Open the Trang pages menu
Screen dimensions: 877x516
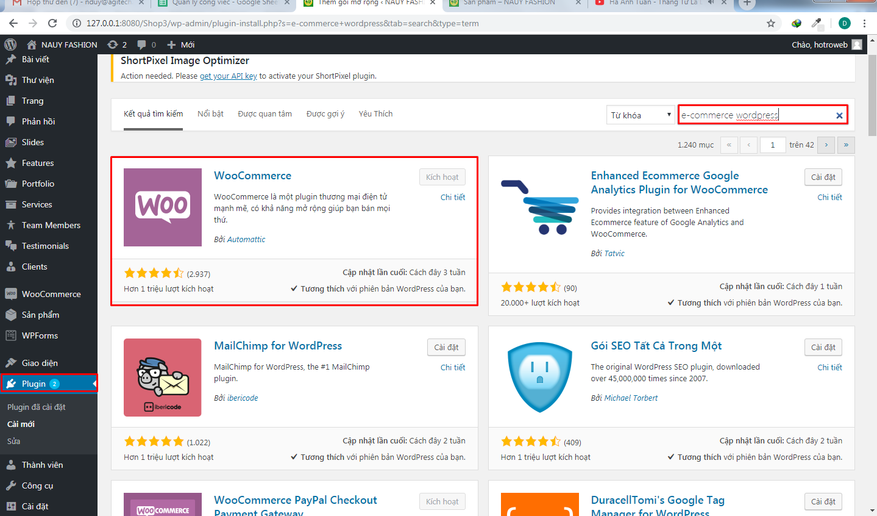pos(49,101)
